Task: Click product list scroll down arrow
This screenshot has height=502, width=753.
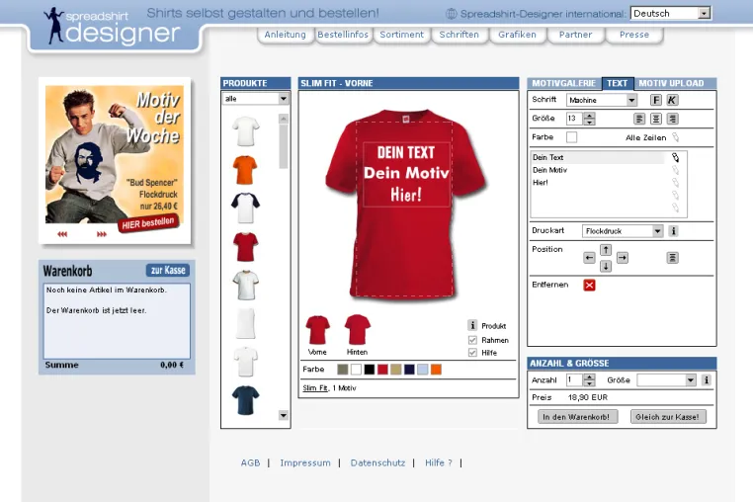Action: (x=284, y=415)
